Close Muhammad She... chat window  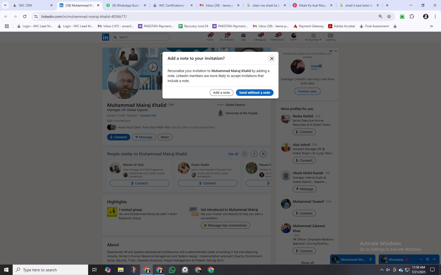click(370, 259)
